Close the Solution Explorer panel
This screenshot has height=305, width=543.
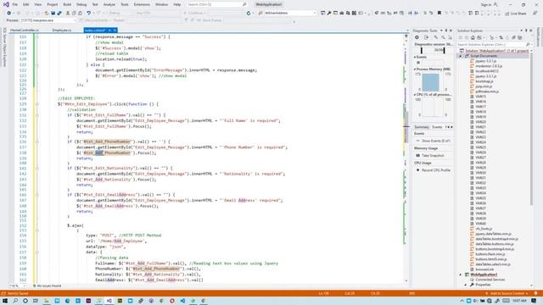pos(531,30)
